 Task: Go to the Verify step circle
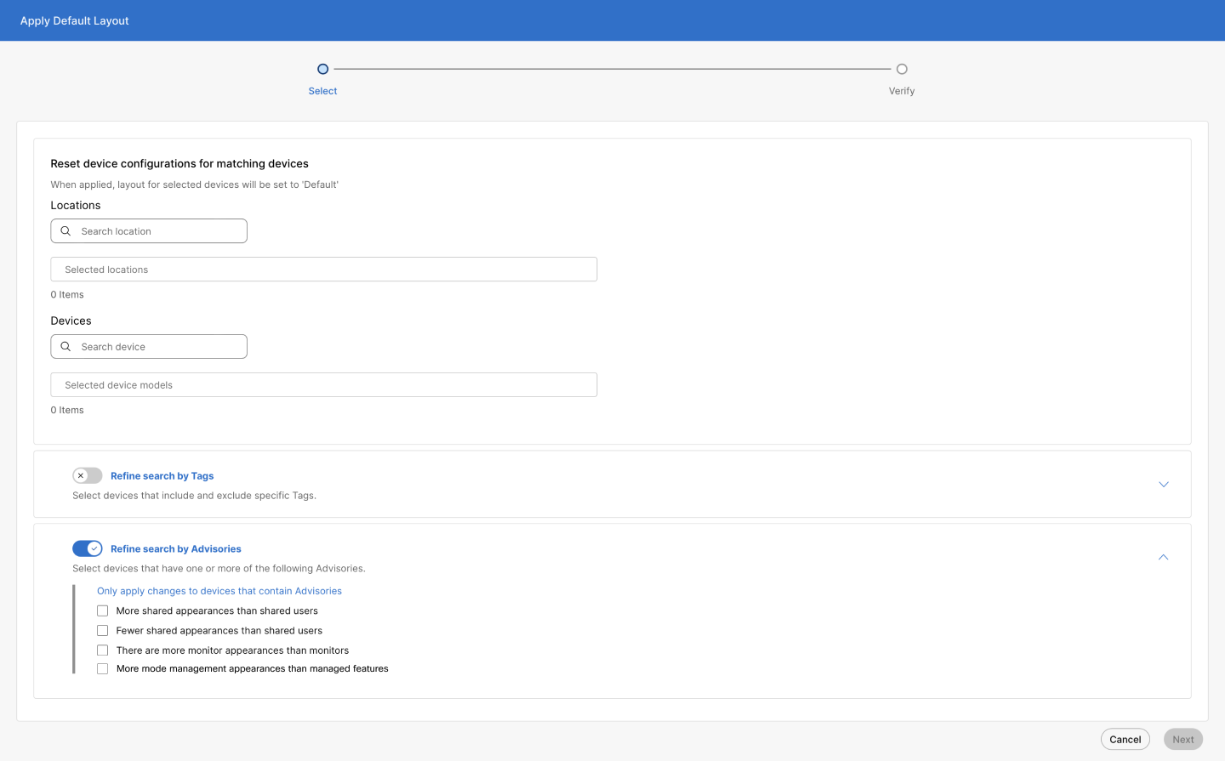[902, 69]
